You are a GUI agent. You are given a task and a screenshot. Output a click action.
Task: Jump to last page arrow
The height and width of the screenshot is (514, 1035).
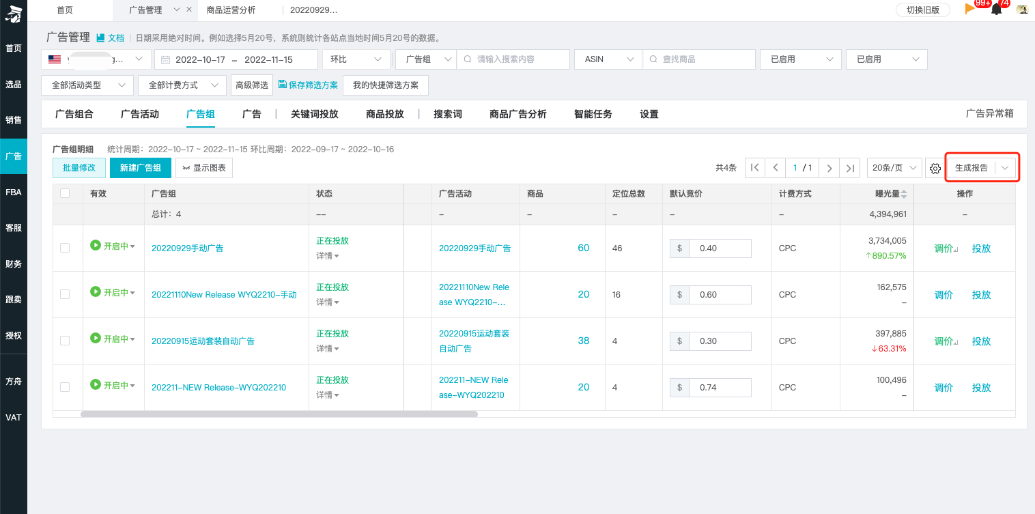point(849,168)
